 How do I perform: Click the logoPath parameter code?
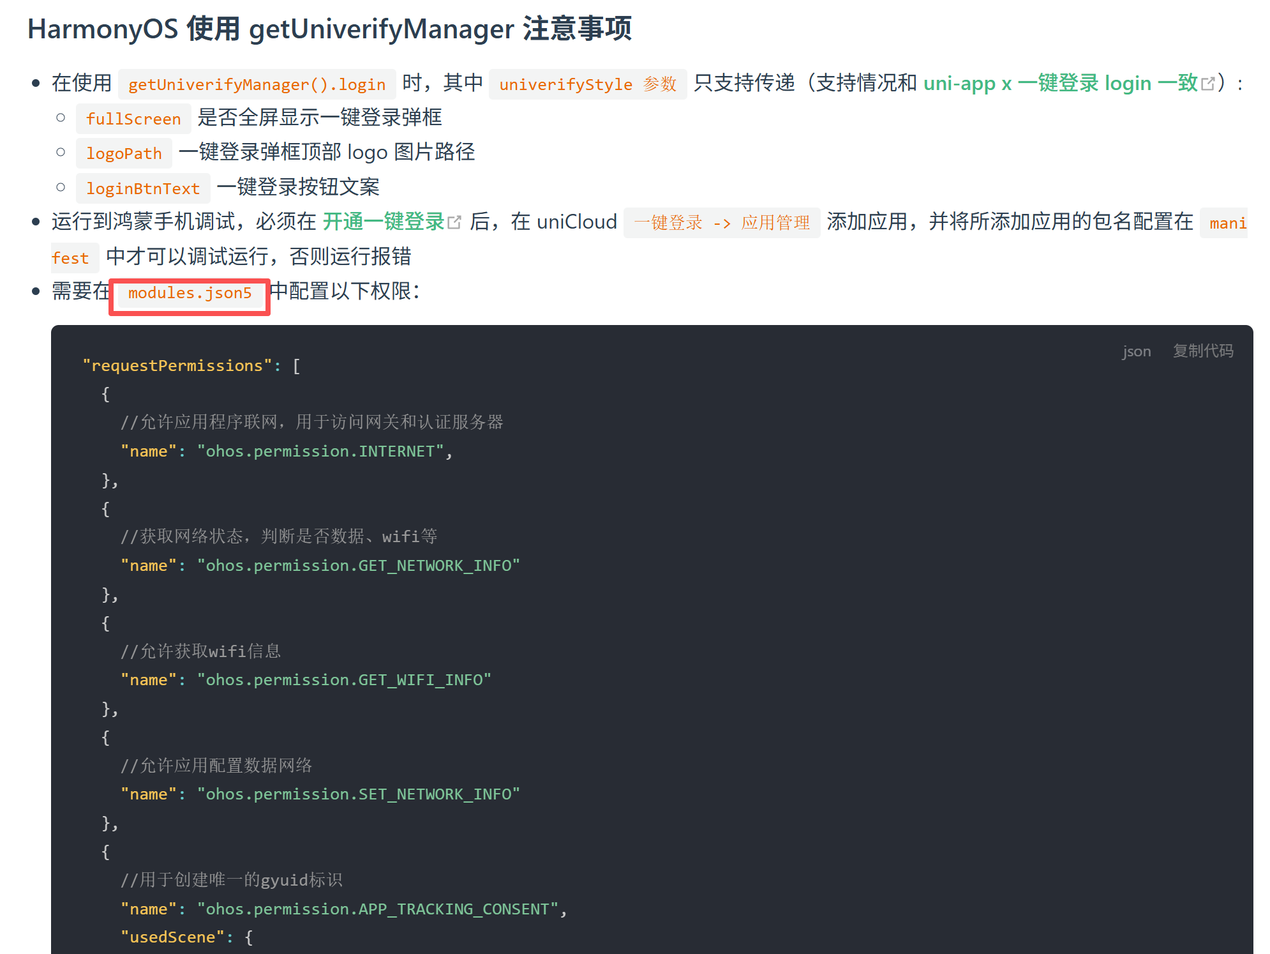[124, 153]
